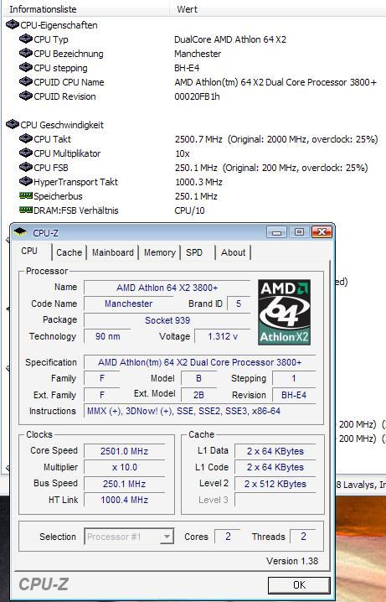Click the Version 1.38 label
The width and height of the screenshot is (386, 602).
click(292, 561)
